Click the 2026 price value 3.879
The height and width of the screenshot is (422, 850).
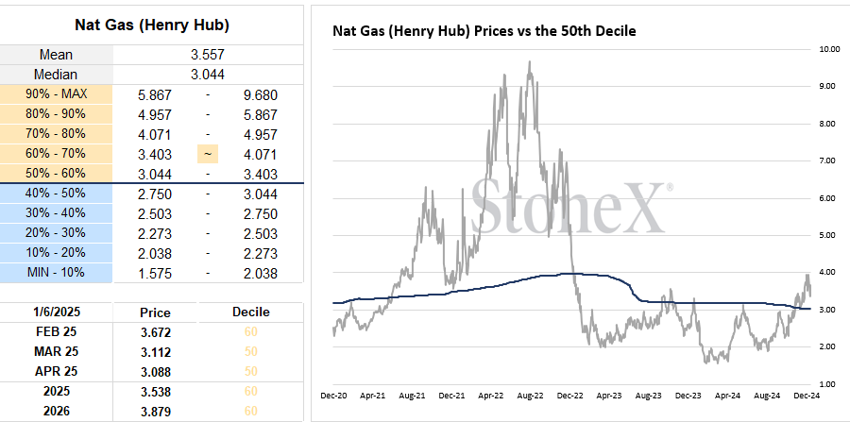tap(155, 412)
